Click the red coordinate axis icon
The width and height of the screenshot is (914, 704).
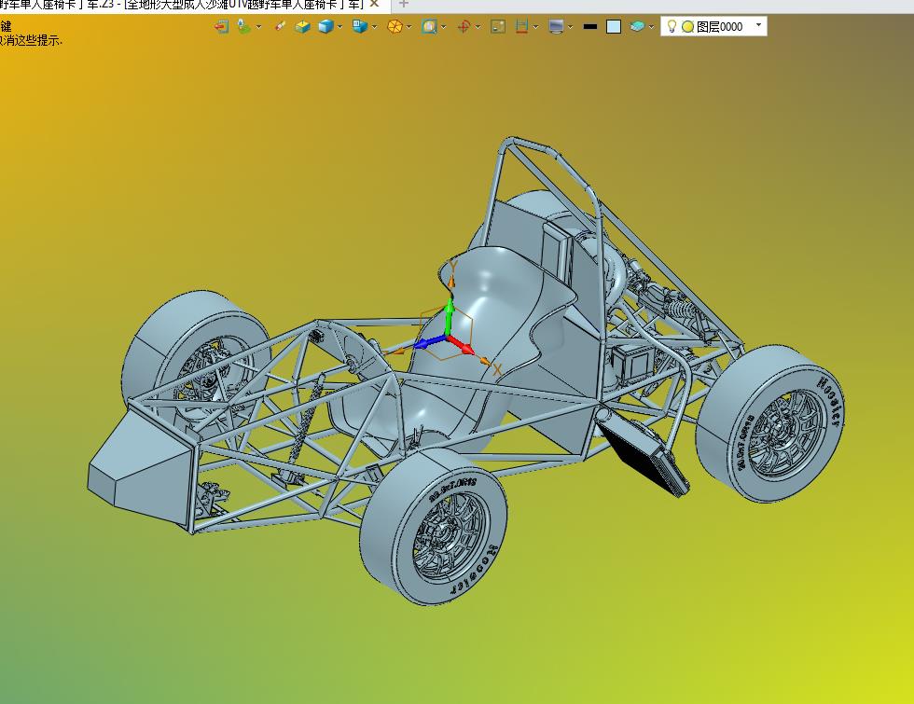pos(464,27)
